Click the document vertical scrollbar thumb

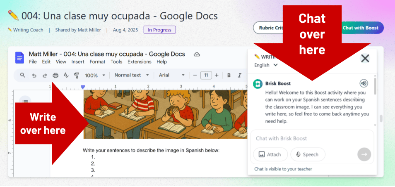[381, 118]
